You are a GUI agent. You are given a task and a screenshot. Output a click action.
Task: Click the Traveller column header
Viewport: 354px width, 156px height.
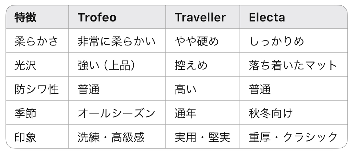coord(200,17)
